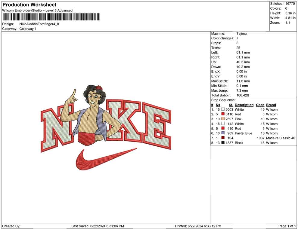
Task: Click the 'Created By:' footer label
Action: tap(11, 226)
